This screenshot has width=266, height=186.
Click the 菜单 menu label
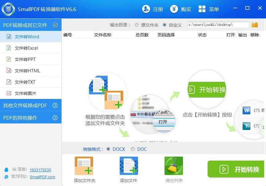(214, 9)
